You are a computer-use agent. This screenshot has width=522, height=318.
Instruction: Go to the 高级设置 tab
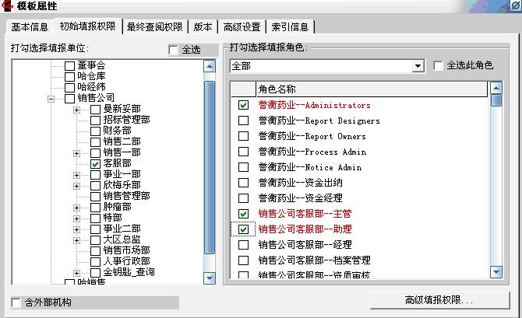(242, 27)
